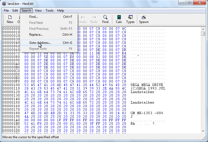
Task: Click the Spawn toolbar icon
Action: tap(144, 19)
